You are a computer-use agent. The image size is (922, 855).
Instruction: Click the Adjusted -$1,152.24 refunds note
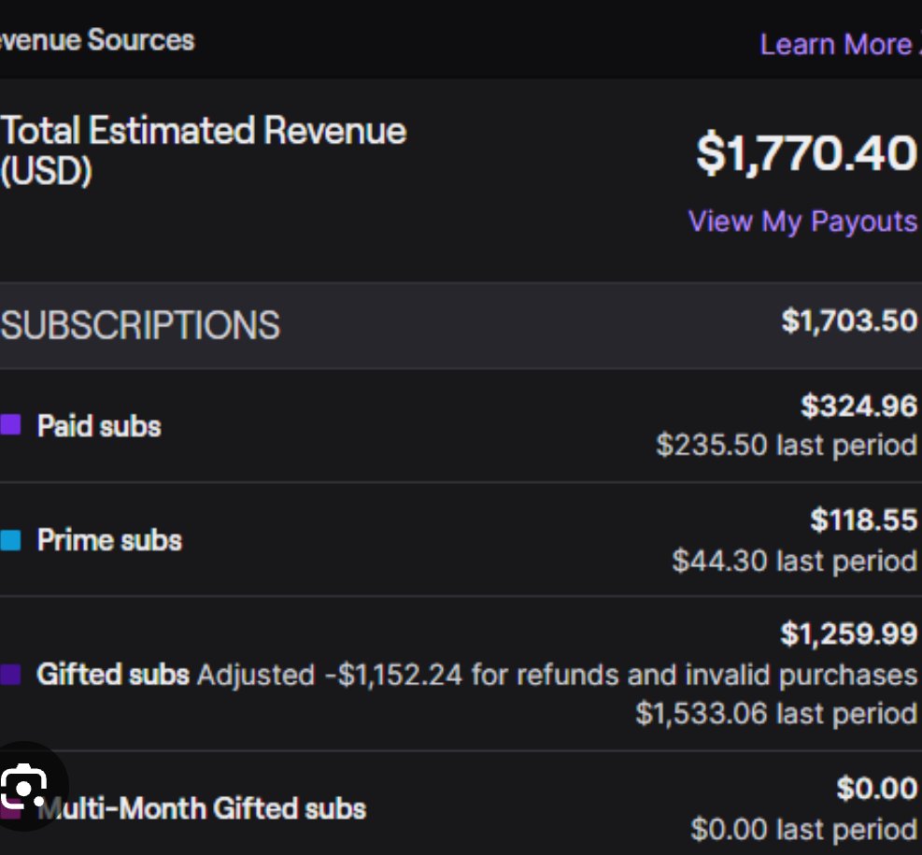558,675
